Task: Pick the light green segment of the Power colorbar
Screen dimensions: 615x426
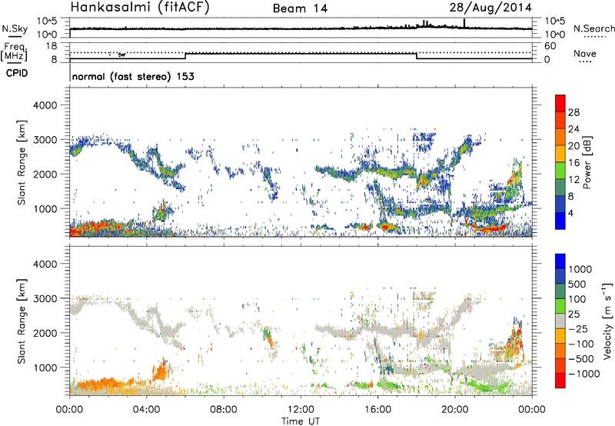Action: click(x=560, y=170)
